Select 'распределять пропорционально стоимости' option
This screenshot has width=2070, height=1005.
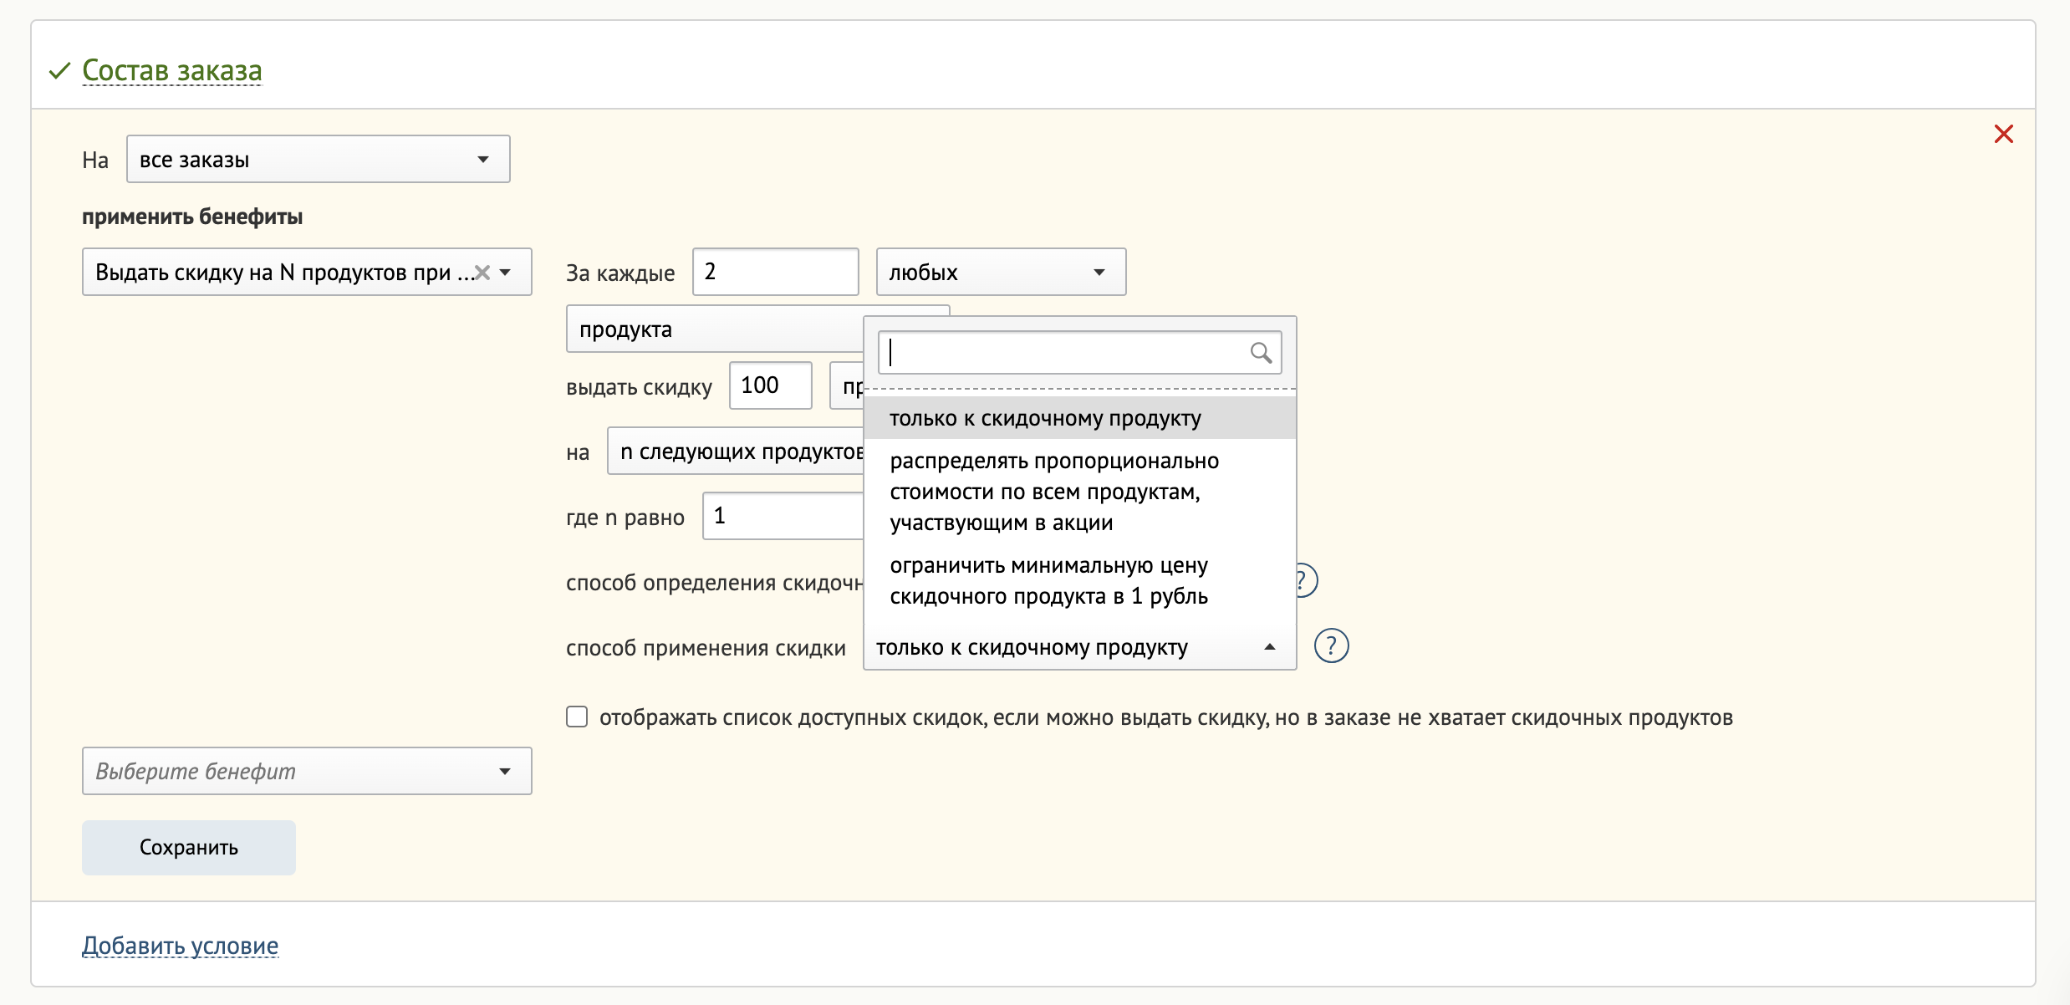tap(1079, 492)
